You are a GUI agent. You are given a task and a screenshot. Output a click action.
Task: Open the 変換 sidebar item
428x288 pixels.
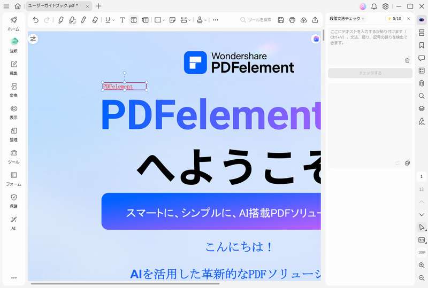click(14, 90)
